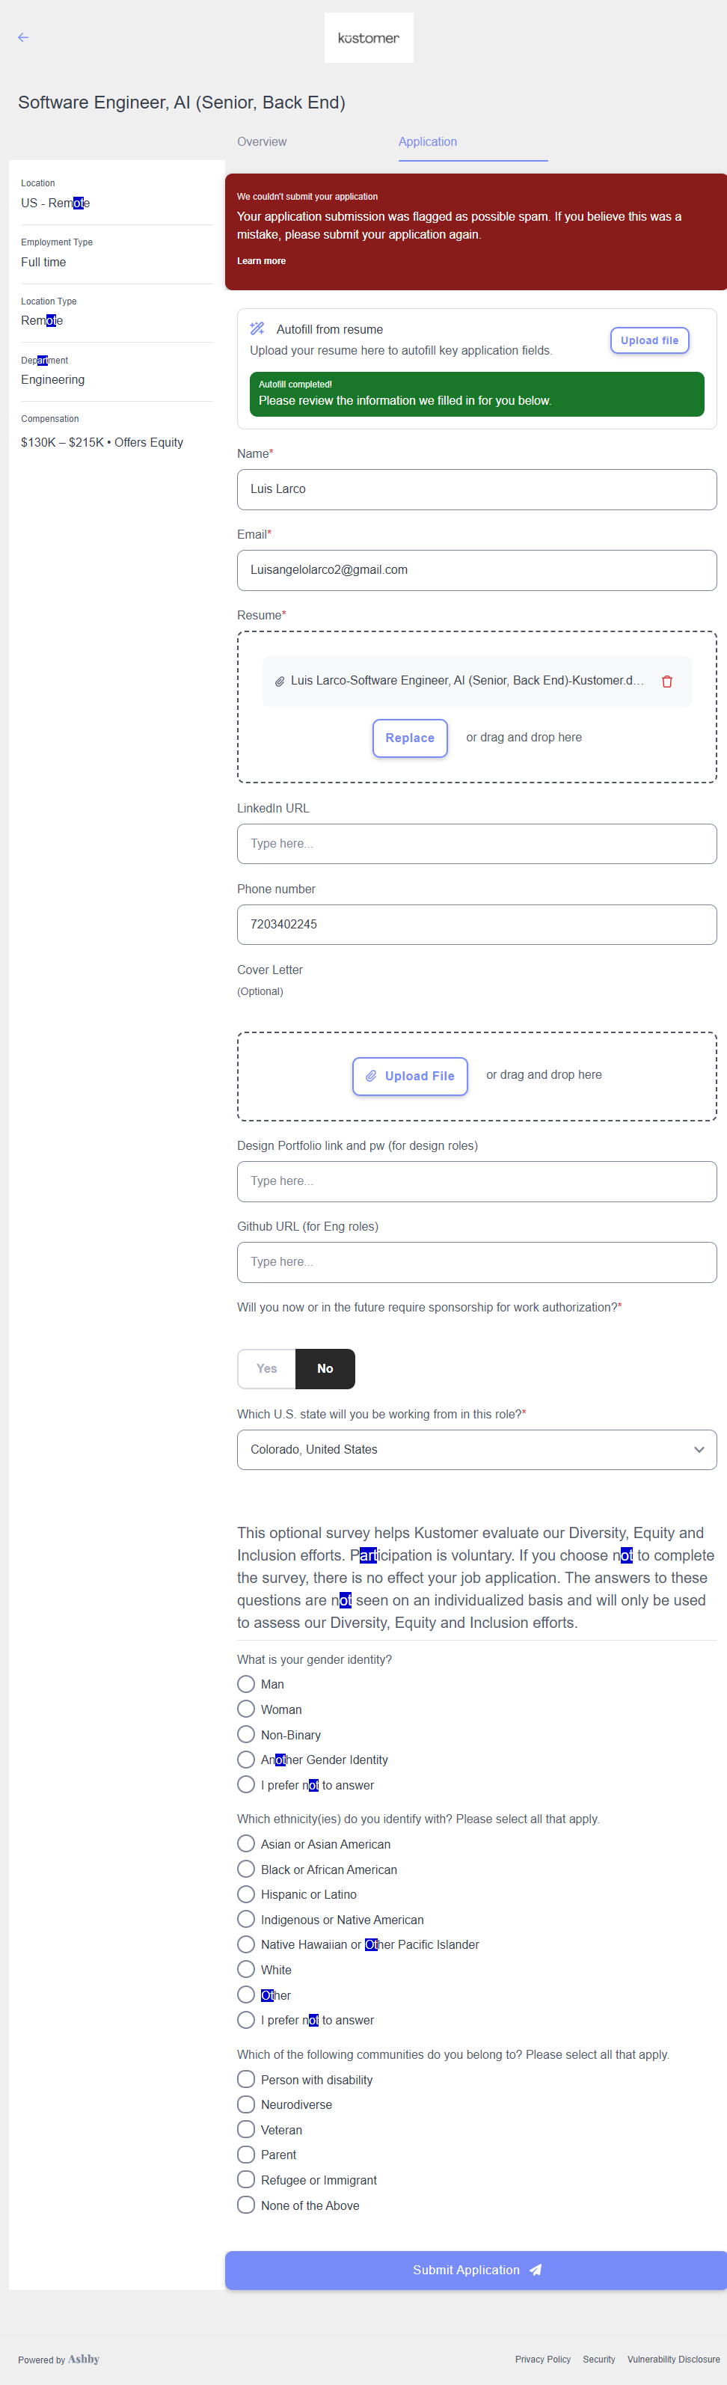Click the LinkedIn URL input field

476,843
